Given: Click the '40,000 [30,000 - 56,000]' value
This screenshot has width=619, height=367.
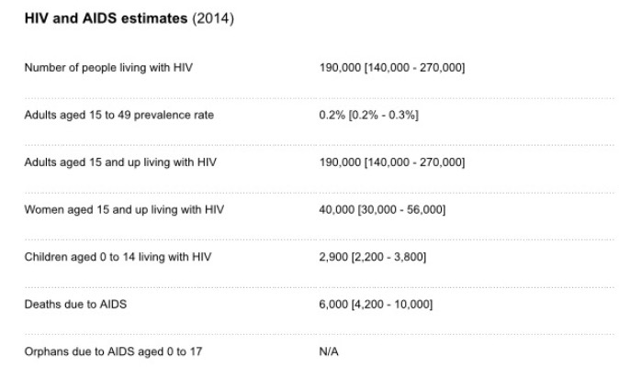Looking at the screenshot, I should pos(382,210).
